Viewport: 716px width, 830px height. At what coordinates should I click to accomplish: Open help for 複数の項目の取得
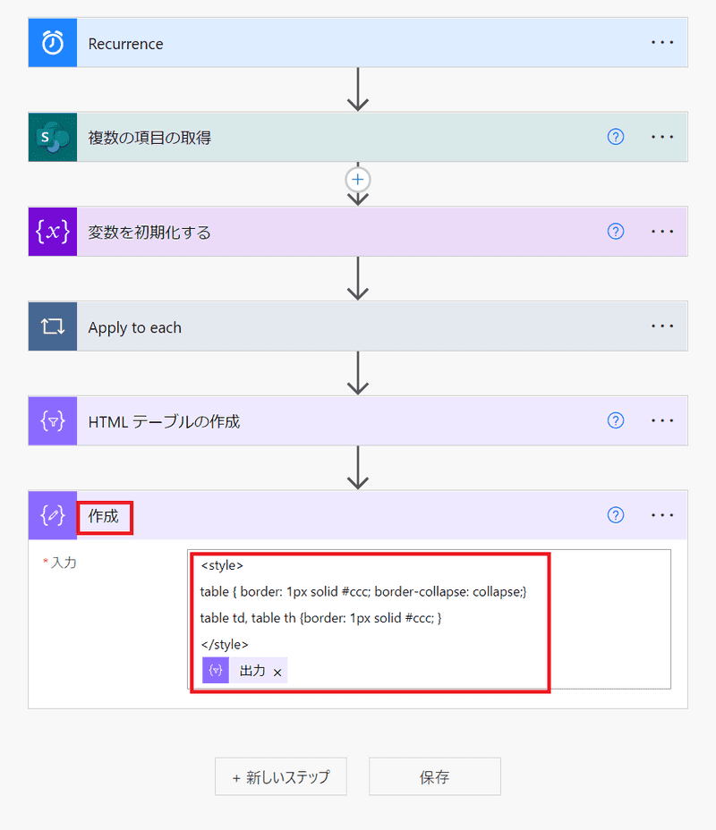coord(616,137)
